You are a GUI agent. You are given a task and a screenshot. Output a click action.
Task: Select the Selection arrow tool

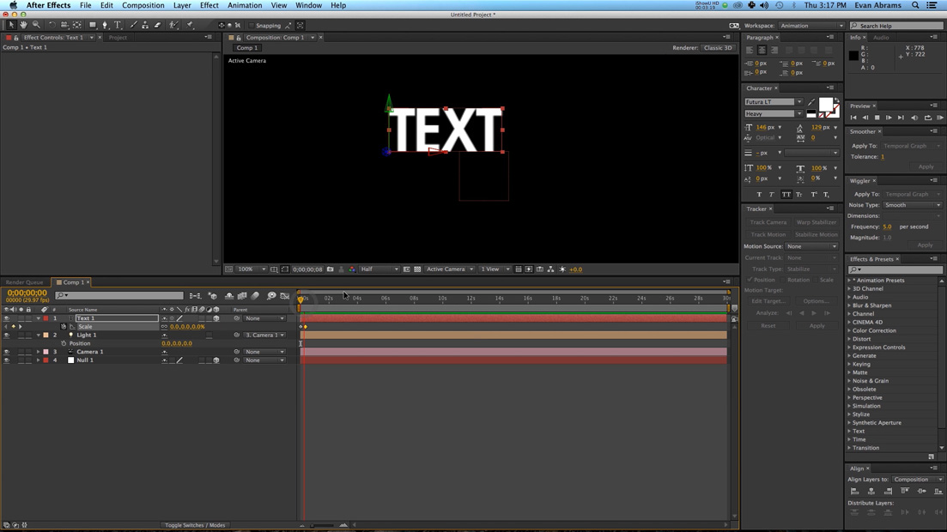pyautogui.click(x=11, y=26)
